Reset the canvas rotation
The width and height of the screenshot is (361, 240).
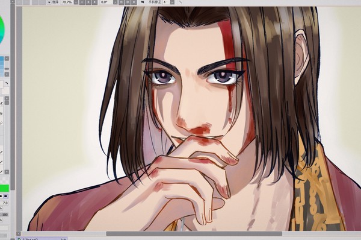tap(134, 2)
